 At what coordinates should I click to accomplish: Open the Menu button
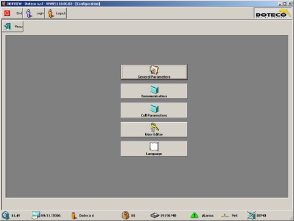tap(13, 26)
